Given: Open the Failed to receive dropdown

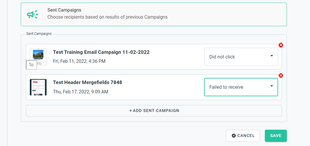Looking at the screenshot, I should [x=241, y=87].
